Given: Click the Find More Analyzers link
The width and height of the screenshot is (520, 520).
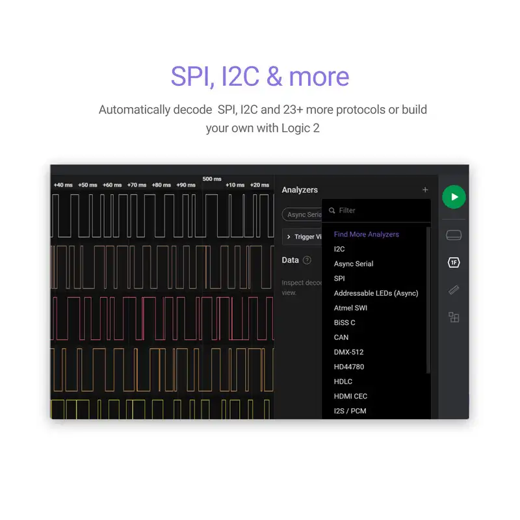Looking at the screenshot, I should tap(366, 235).
